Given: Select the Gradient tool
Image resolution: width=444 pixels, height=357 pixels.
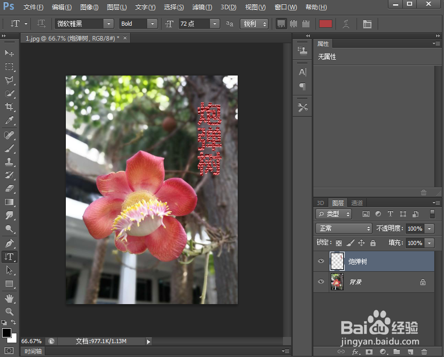Looking at the screenshot, I should [x=9, y=202].
